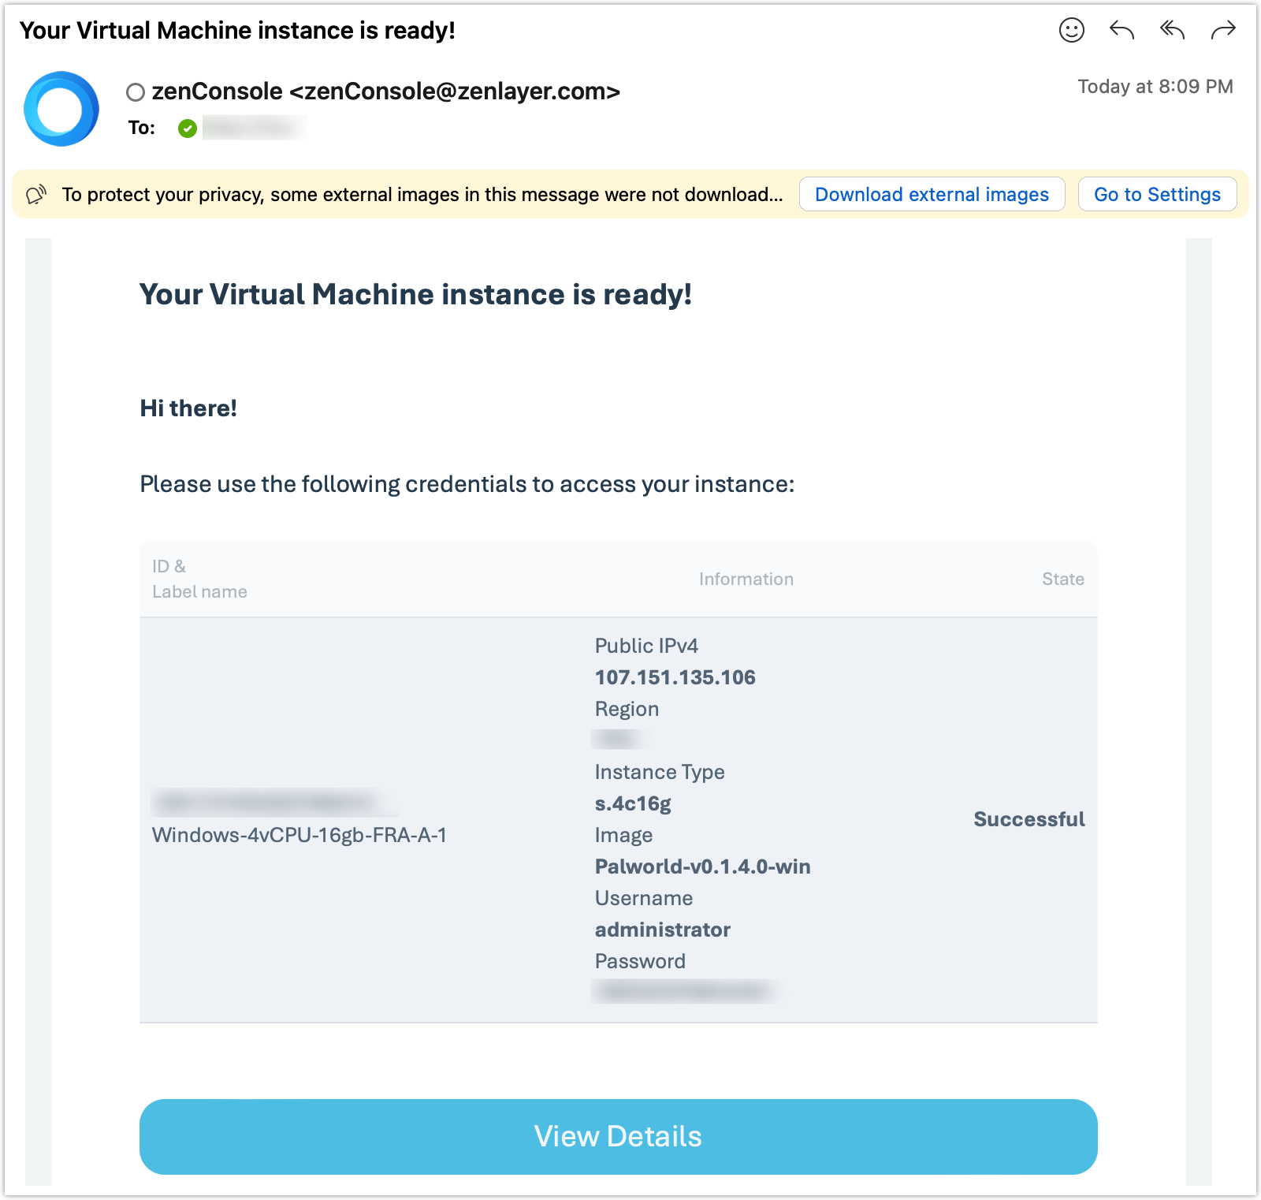Click the zenConsole sender avatar logo
This screenshot has width=1261, height=1200.
point(61,109)
